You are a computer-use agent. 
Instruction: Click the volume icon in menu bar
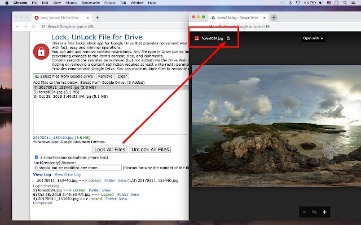click(x=321, y=3)
